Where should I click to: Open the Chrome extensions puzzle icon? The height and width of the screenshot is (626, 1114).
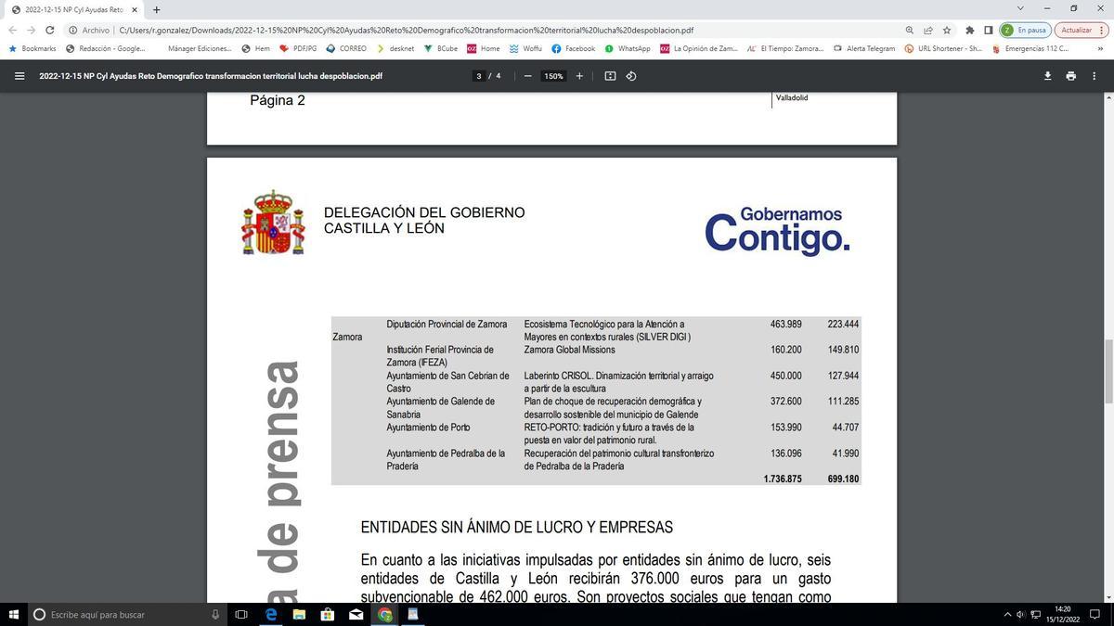point(968,30)
